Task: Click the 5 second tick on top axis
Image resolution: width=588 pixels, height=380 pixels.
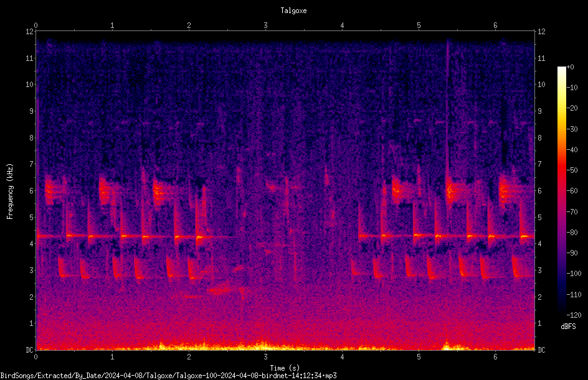Action: click(x=419, y=25)
